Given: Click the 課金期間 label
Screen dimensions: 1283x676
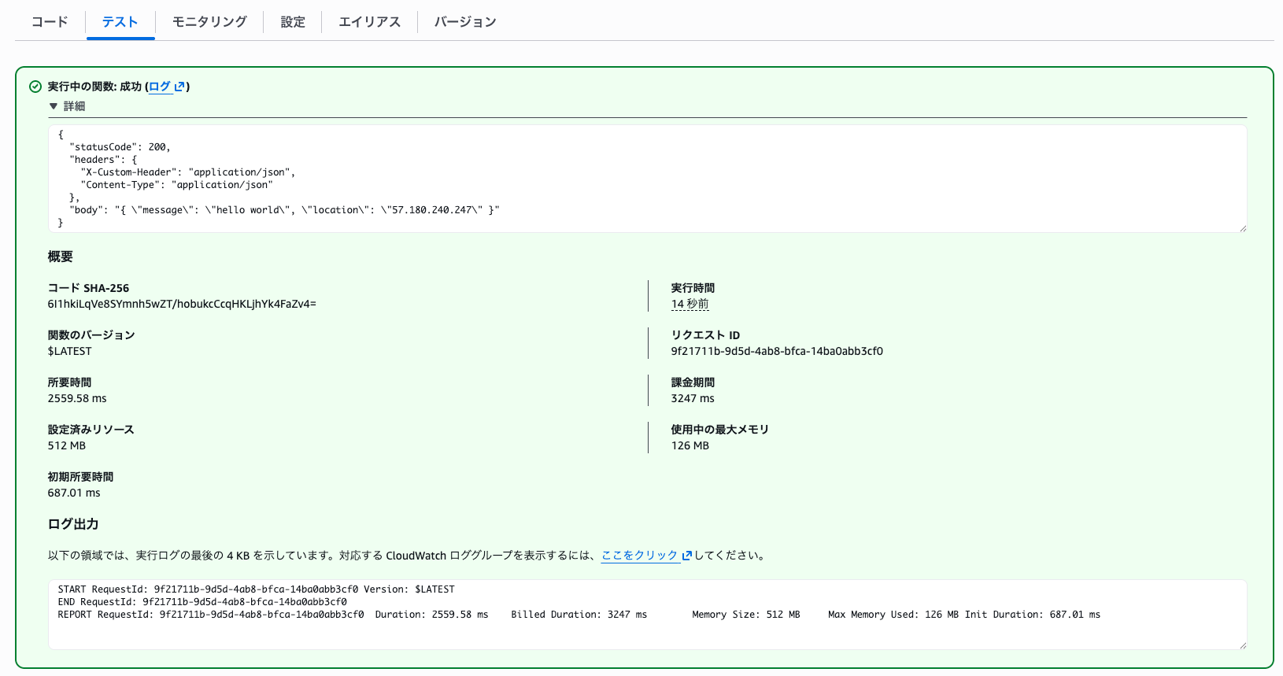Looking at the screenshot, I should pyautogui.click(x=693, y=382).
